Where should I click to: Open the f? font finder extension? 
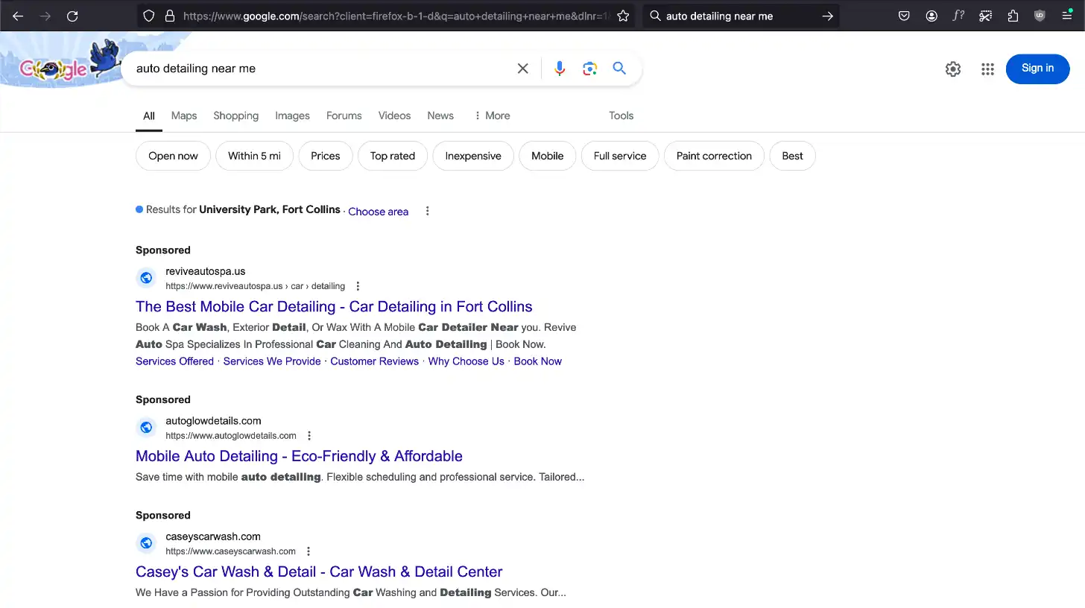pyautogui.click(x=958, y=16)
